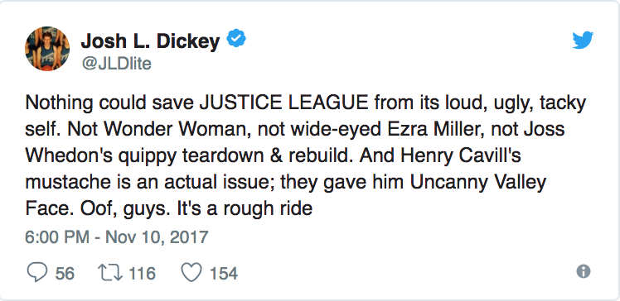Open the tweet info icon
The width and height of the screenshot is (620, 301).
click(x=584, y=271)
